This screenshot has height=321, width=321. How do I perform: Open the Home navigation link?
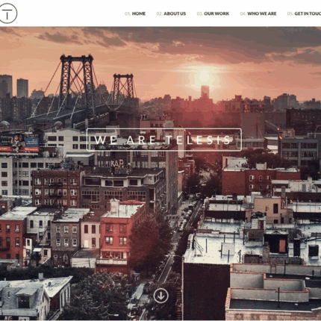(x=139, y=13)
